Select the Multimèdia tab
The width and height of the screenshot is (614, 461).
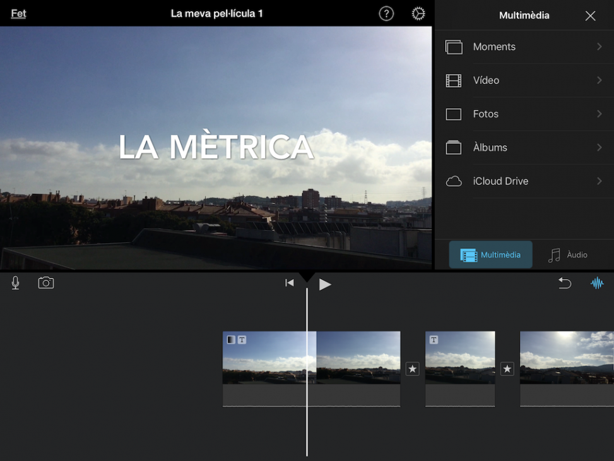point(491,255)
